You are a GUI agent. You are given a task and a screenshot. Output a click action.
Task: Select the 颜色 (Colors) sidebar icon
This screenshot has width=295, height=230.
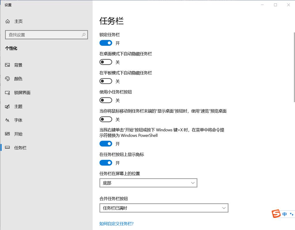(x=18, y=79)
